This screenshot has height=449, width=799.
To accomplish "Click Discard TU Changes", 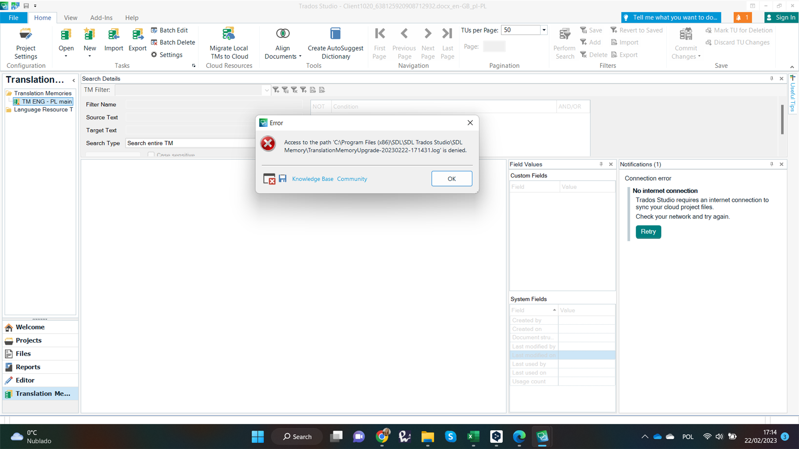I will [x=737, y=42].
